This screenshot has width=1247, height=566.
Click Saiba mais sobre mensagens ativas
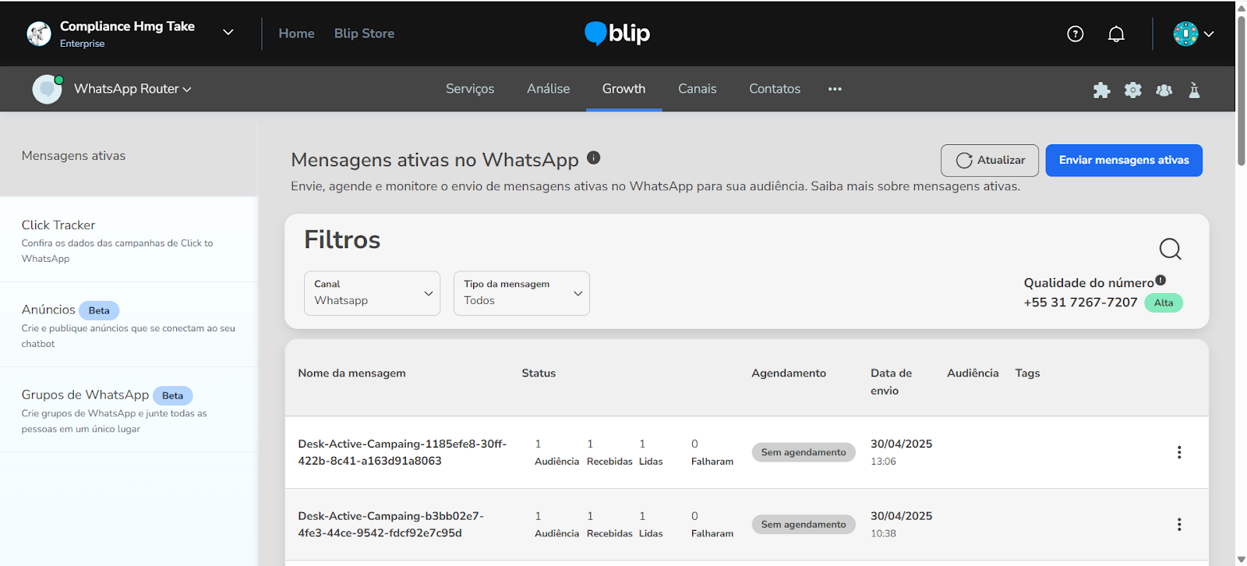(915, 186)
